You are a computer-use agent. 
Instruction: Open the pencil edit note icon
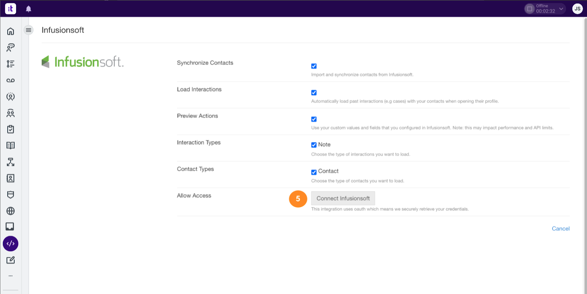click(x=11, y=260)
